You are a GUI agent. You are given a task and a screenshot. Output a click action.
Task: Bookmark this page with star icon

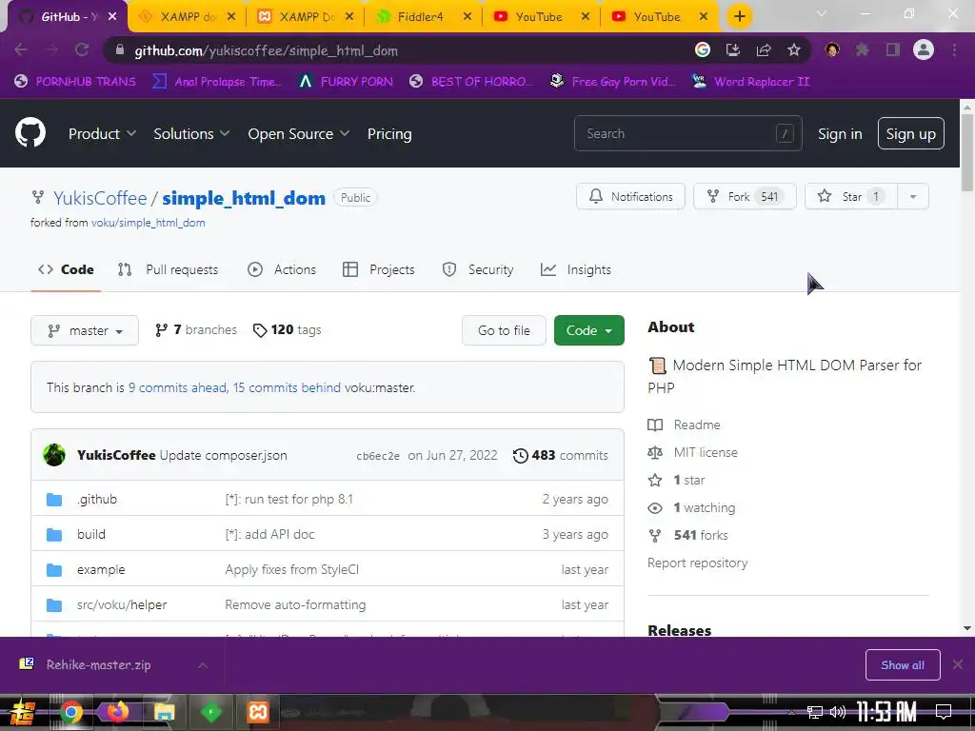coord(794,50)
